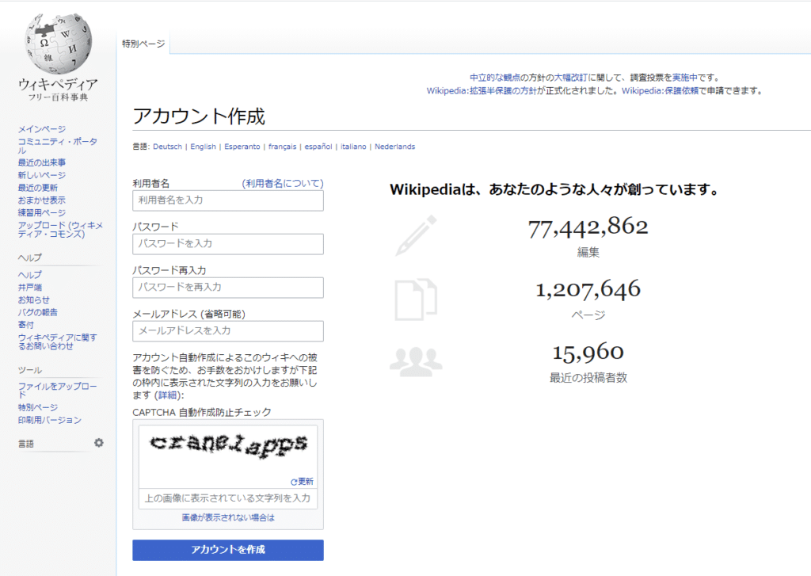
Task: Open 利用者名について help link
Action: 283,183
